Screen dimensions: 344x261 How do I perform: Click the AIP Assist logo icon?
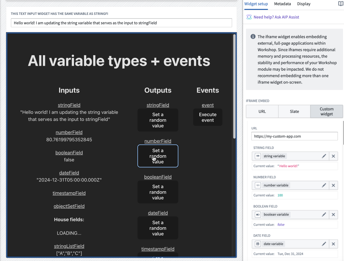tap(249, 17)
